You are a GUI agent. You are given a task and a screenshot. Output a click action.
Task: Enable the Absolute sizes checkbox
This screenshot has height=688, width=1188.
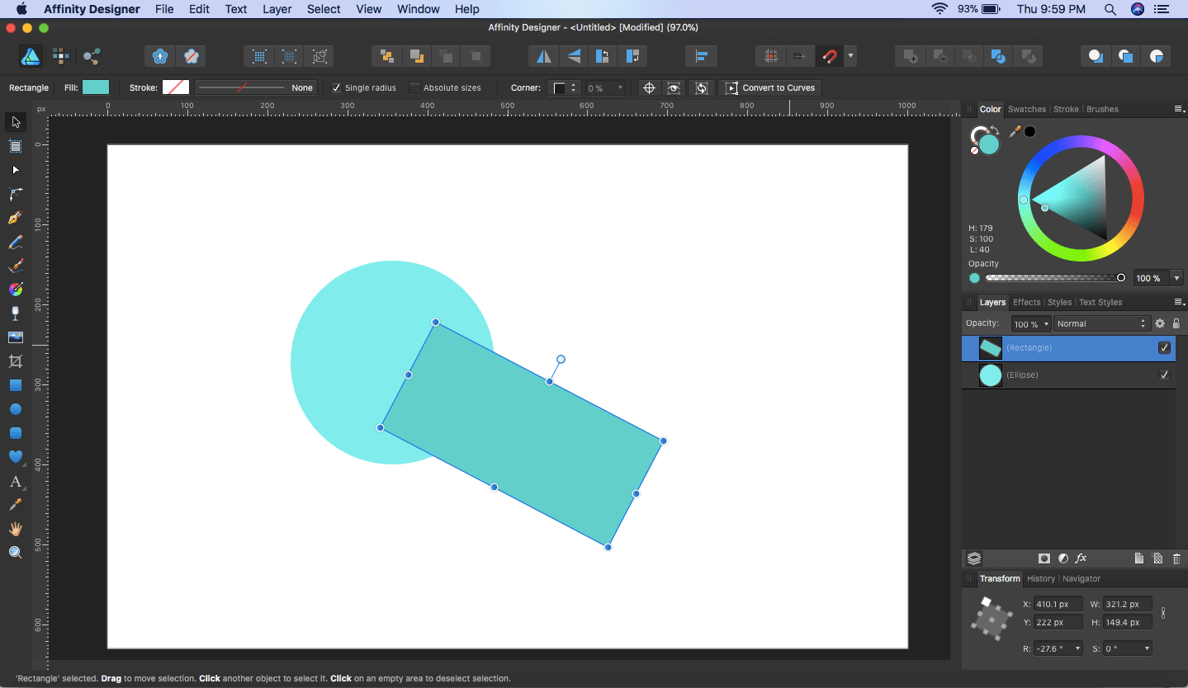point(414,87)
